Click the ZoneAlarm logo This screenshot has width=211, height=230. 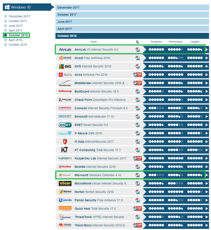coord(65,100)
